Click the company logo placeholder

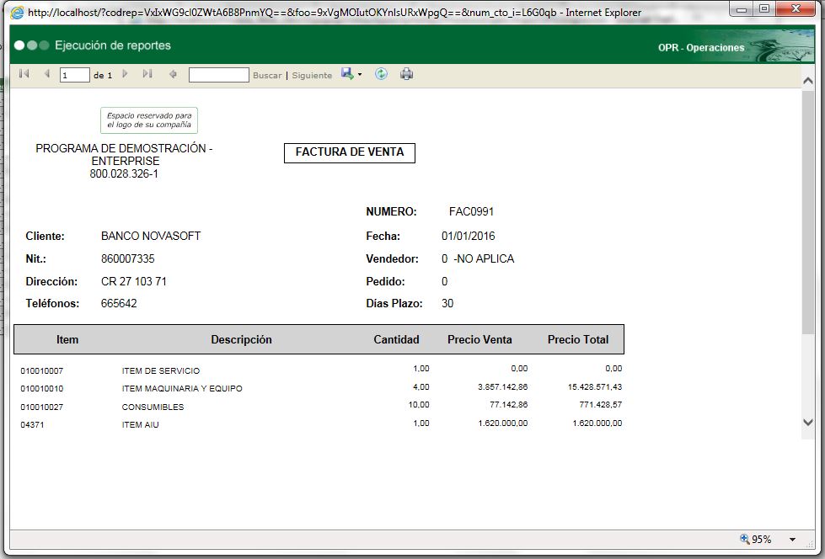click(x=149, y=120)
